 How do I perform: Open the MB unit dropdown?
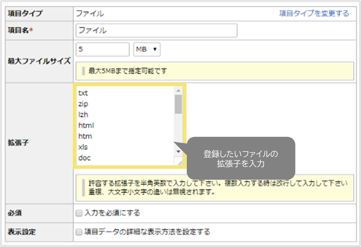(x=146, y=49)
